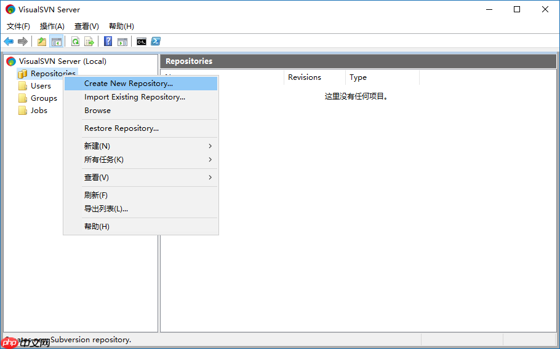Toggle the Show/Hide Console Tree icon
This screenshot has height=349, width=560.
[x=57, y=41]
